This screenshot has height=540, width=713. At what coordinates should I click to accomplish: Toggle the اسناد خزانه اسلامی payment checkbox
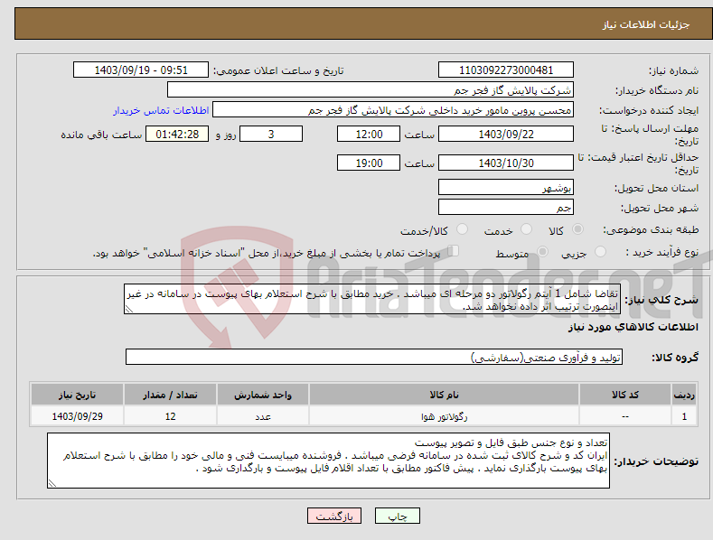coord(454,251)
